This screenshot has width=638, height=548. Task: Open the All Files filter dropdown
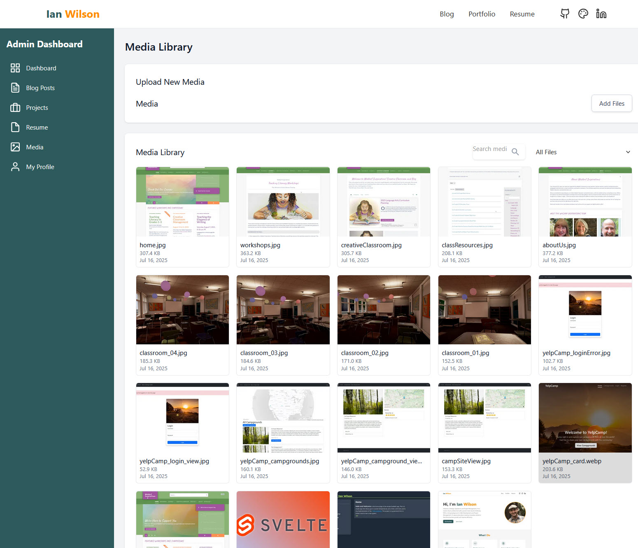pyautogui.click(x=583, y=152)
